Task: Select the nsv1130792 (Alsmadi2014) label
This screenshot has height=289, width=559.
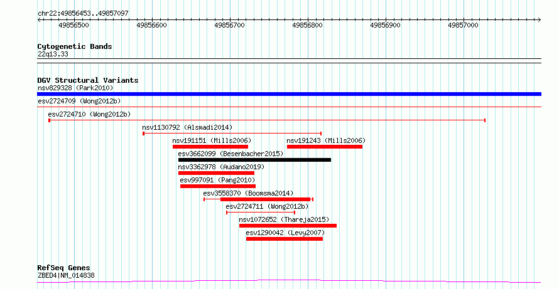Action: coord(187,127)
